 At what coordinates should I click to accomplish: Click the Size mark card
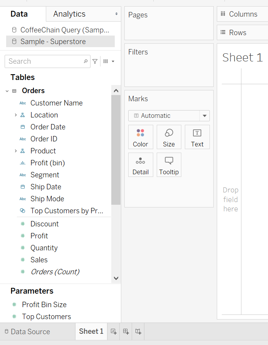point(169,137)
